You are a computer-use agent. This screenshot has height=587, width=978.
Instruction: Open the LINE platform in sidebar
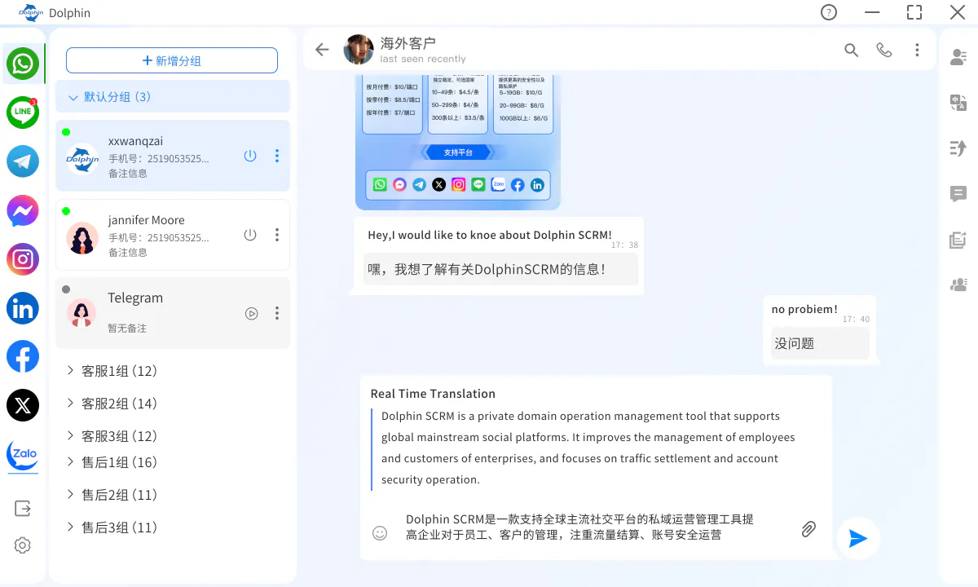pos(23,113)
